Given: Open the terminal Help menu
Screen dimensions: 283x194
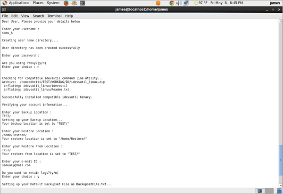Looking at the screenshot, I should point(69,16).
